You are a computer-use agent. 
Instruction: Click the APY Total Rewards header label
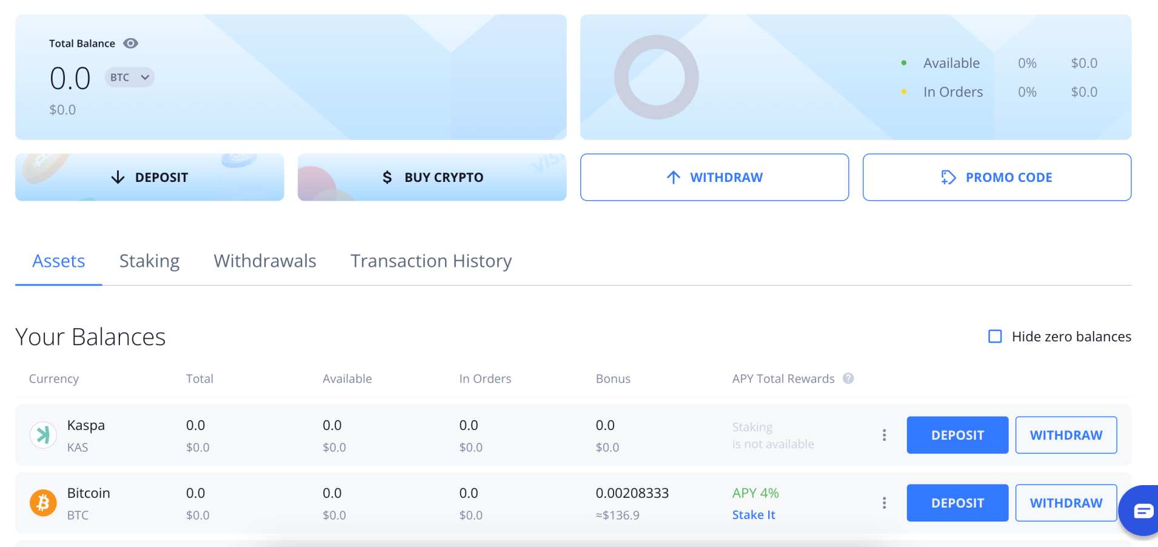pos(783,378)
